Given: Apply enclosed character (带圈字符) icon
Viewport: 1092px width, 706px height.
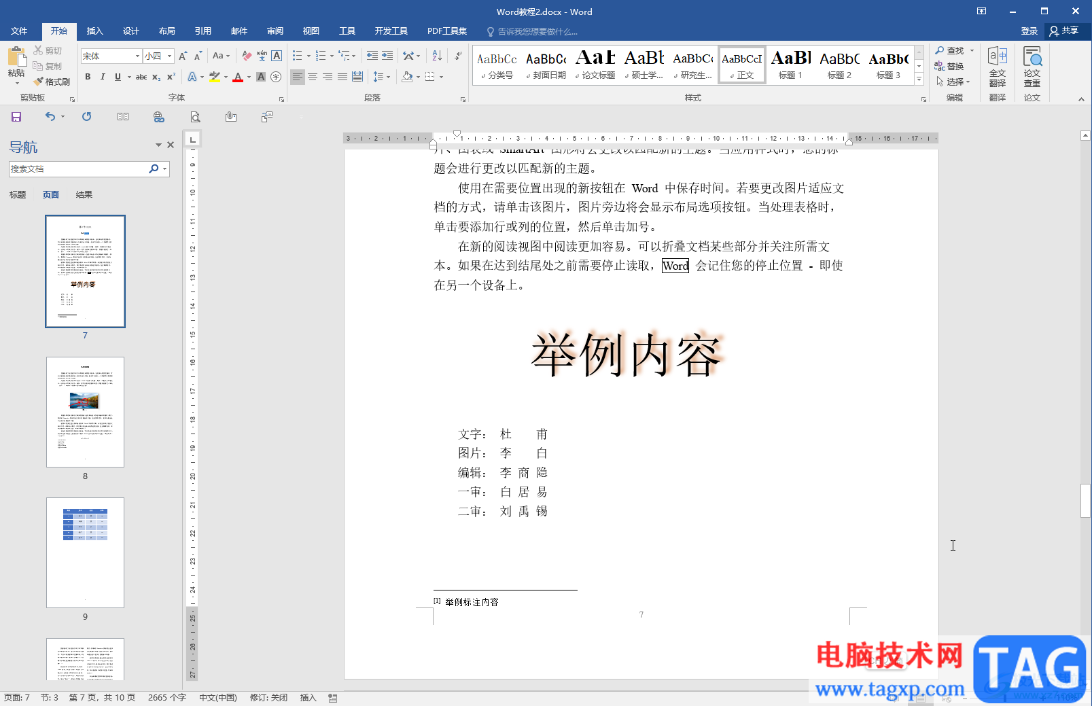Looking at the screenshot, I should tap(276, 77).
